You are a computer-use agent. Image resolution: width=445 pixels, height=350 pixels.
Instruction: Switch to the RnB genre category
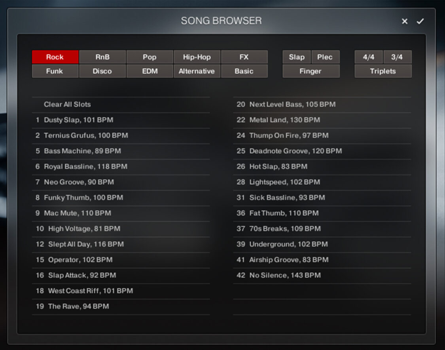coord(102,57)
